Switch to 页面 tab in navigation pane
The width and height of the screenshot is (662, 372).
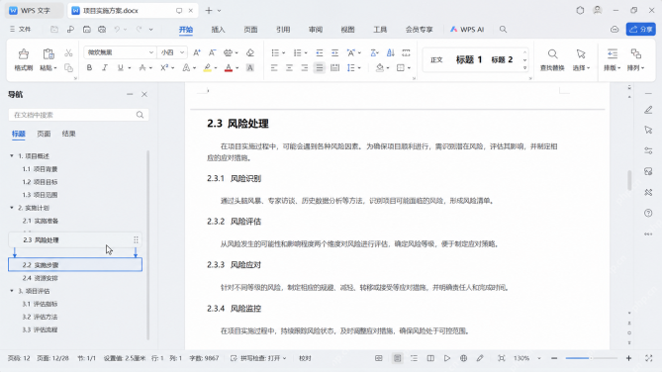[44, 134]
